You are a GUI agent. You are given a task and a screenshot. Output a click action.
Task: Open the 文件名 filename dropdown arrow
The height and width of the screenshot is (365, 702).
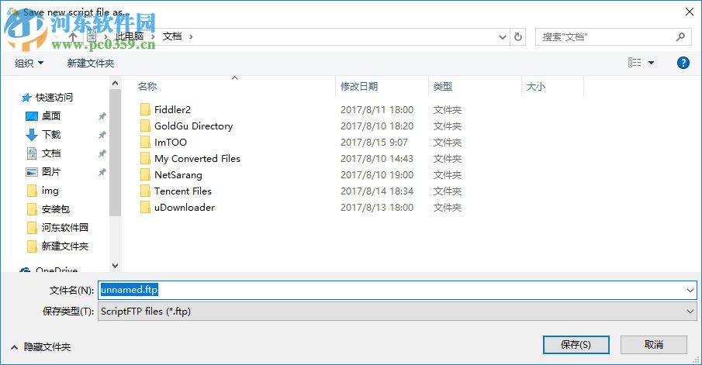click(690, 291)
